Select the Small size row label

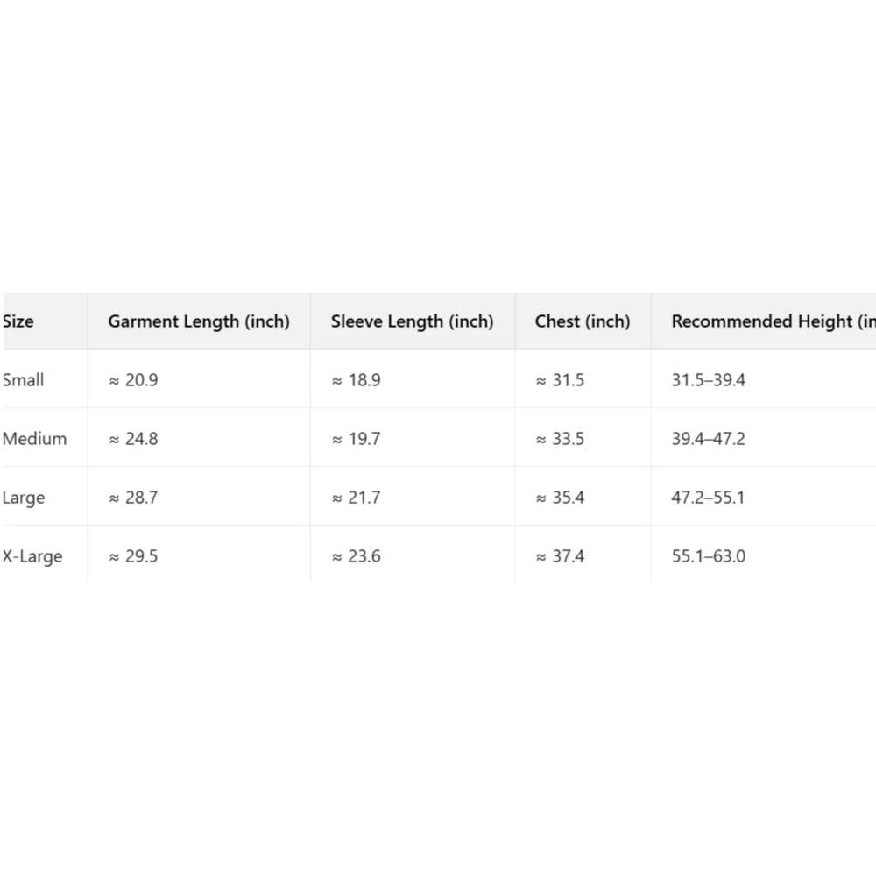(23, 380)
